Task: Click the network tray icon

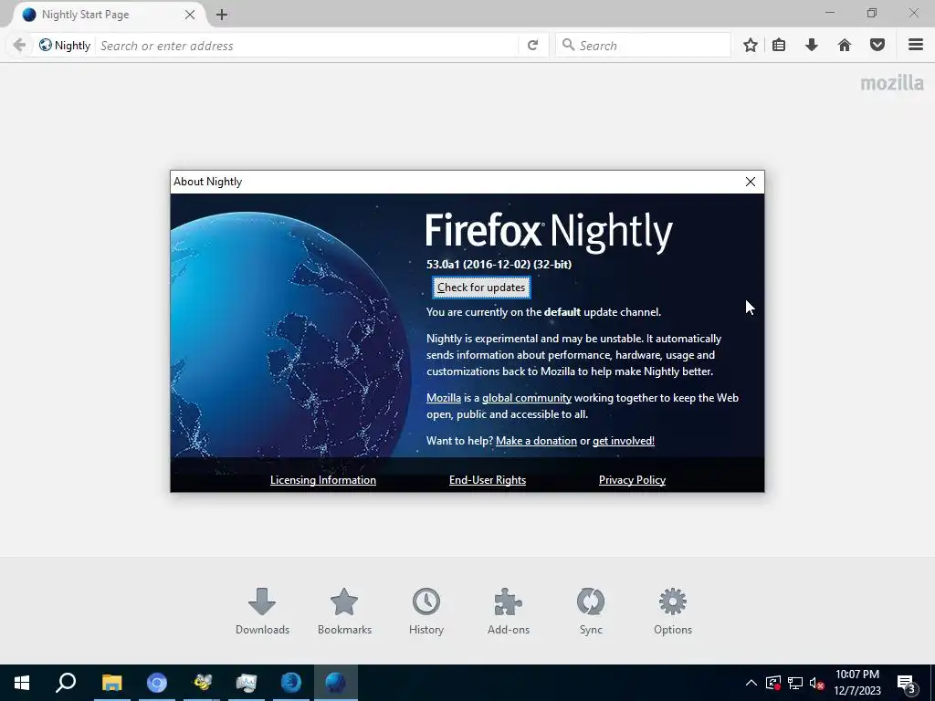Action: (x=795, y=683)
